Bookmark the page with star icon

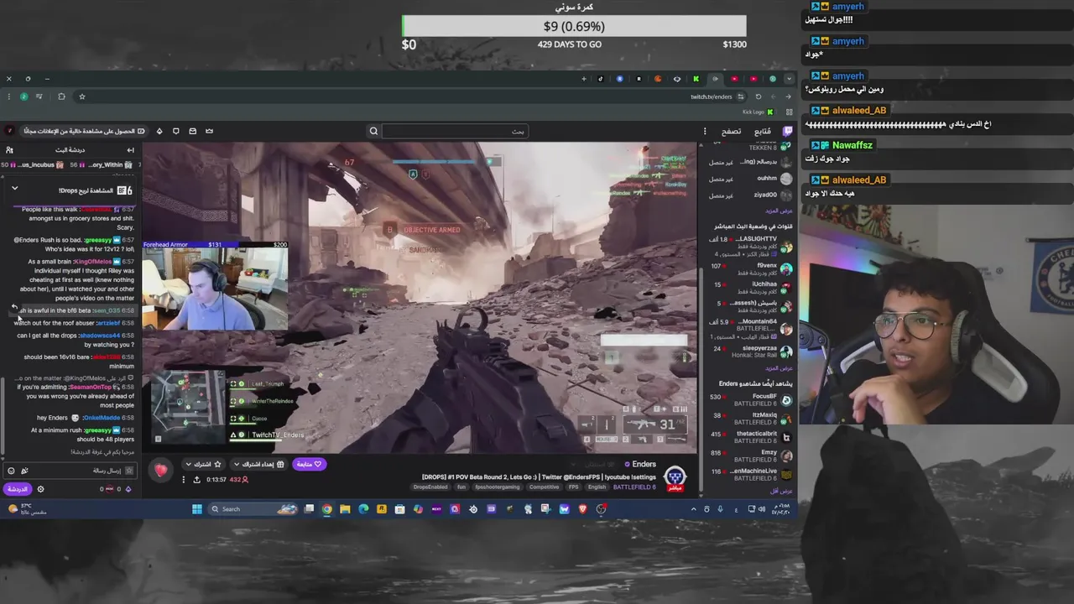(82, 96)
